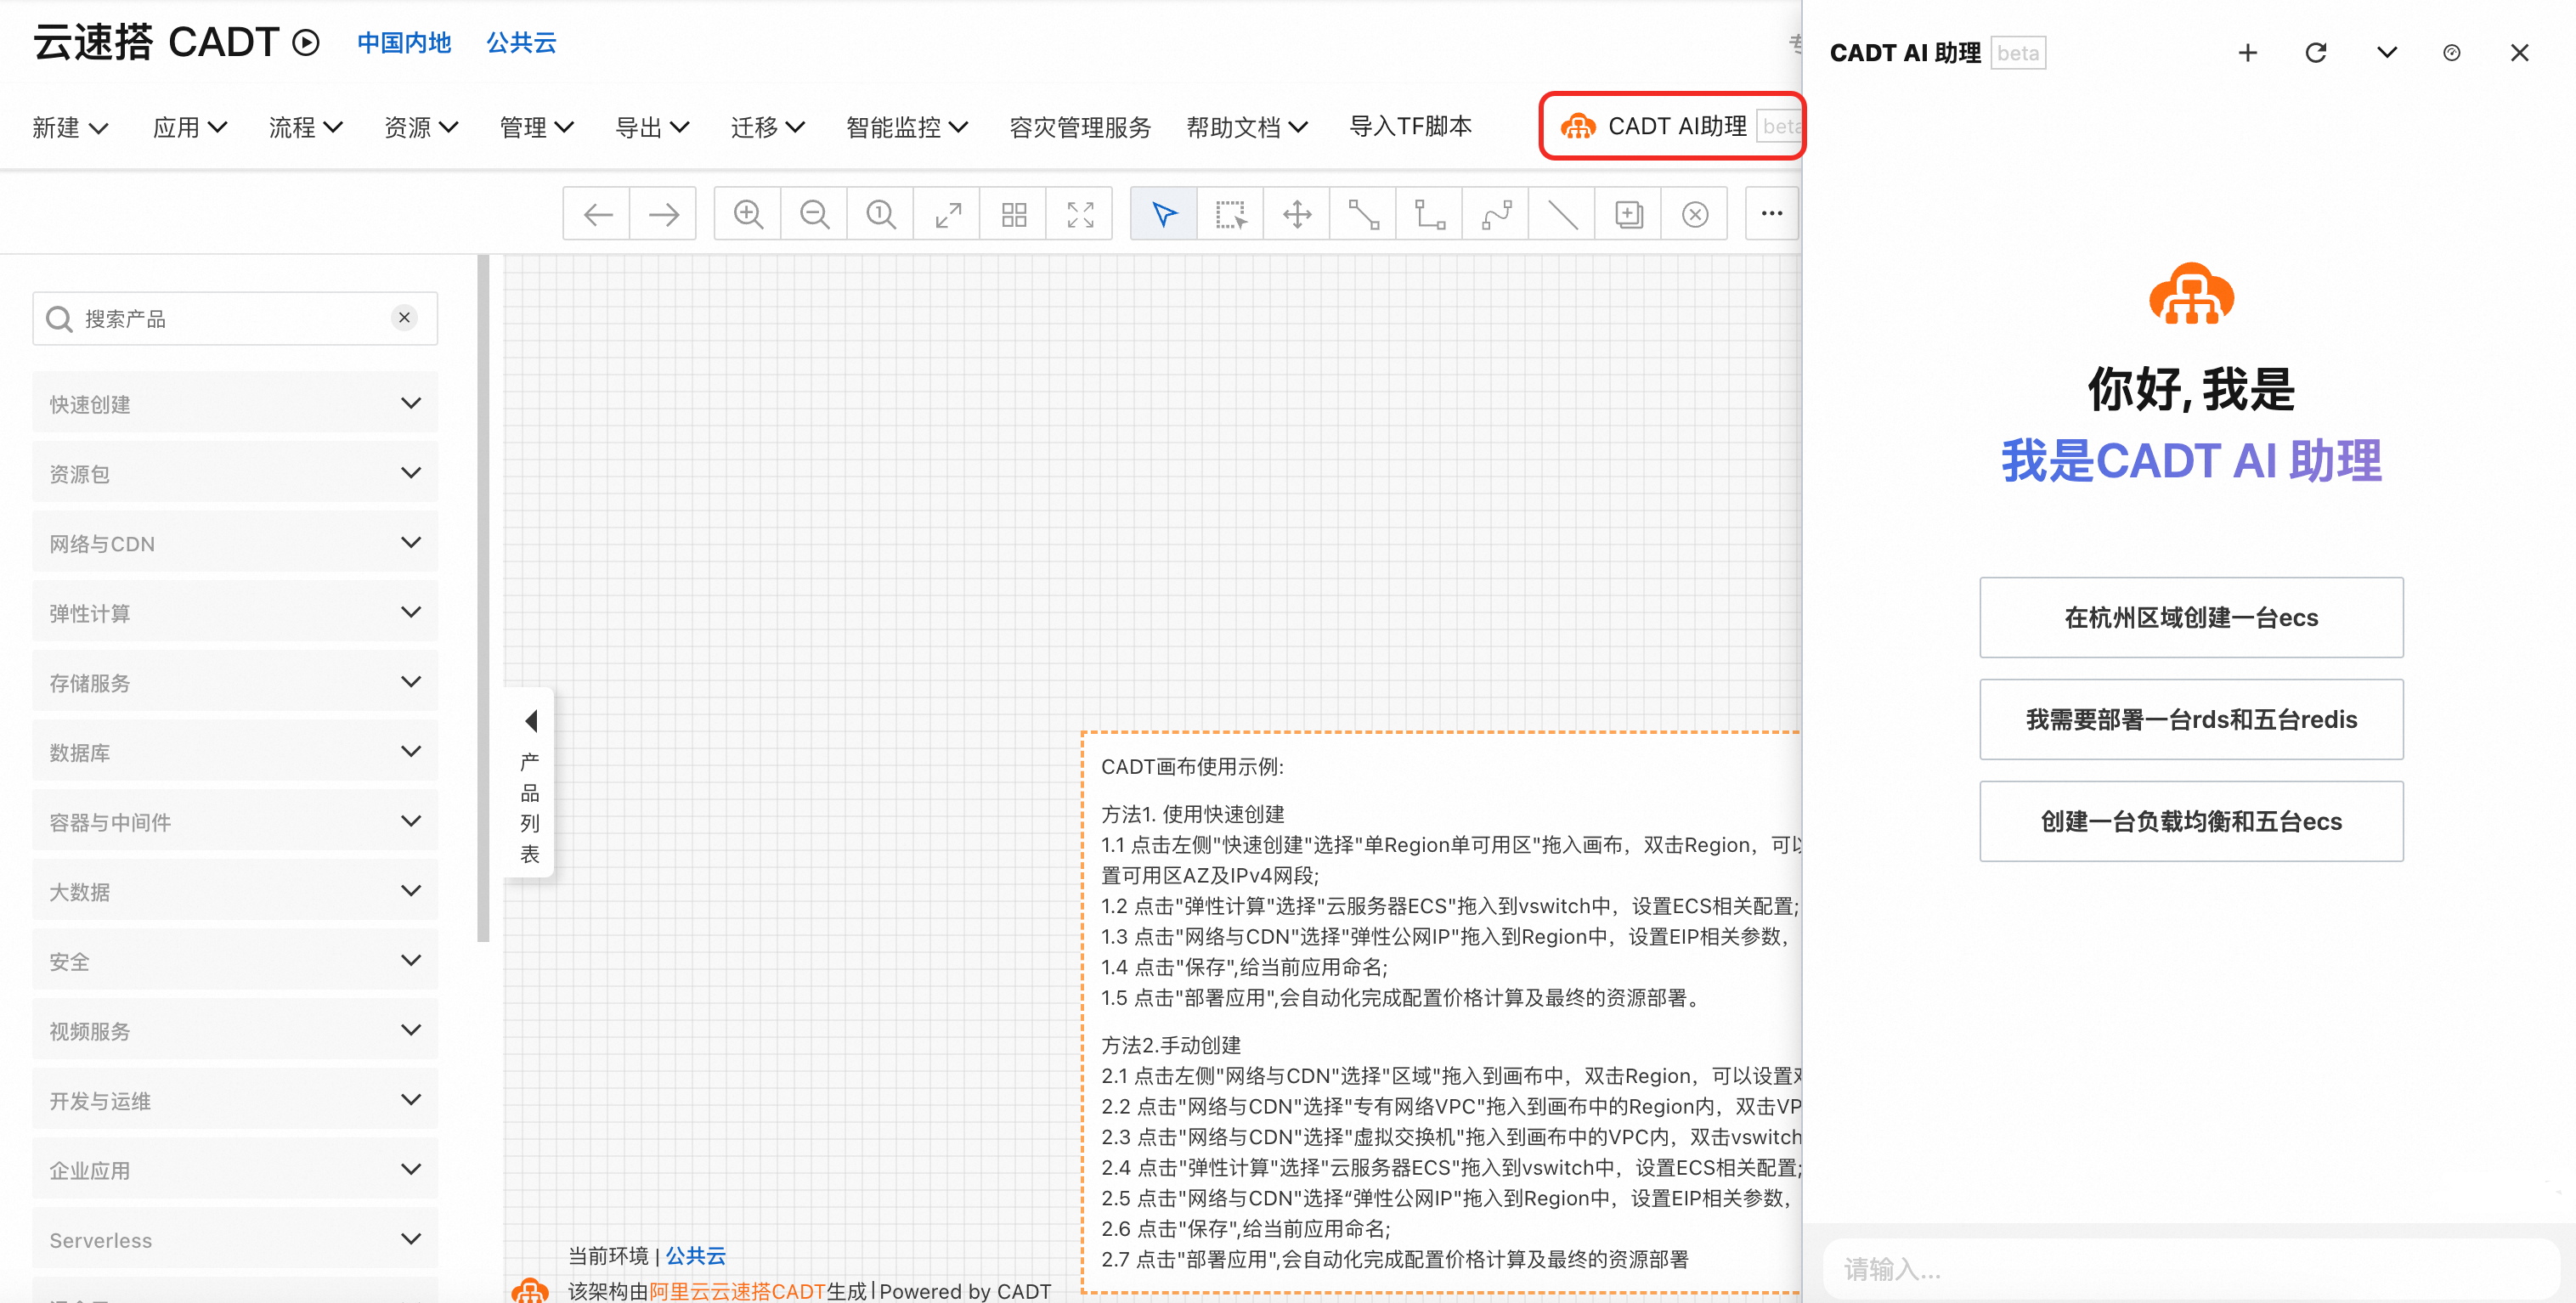Expand the 开发与运维 category
Screen dimensions: 2576x1303
coord(235,1100)
